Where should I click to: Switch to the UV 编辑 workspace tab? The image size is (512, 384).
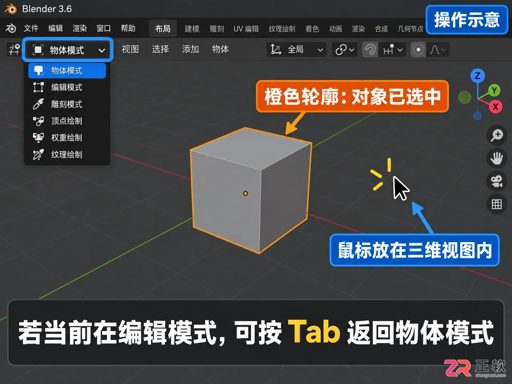pos(246,29)
